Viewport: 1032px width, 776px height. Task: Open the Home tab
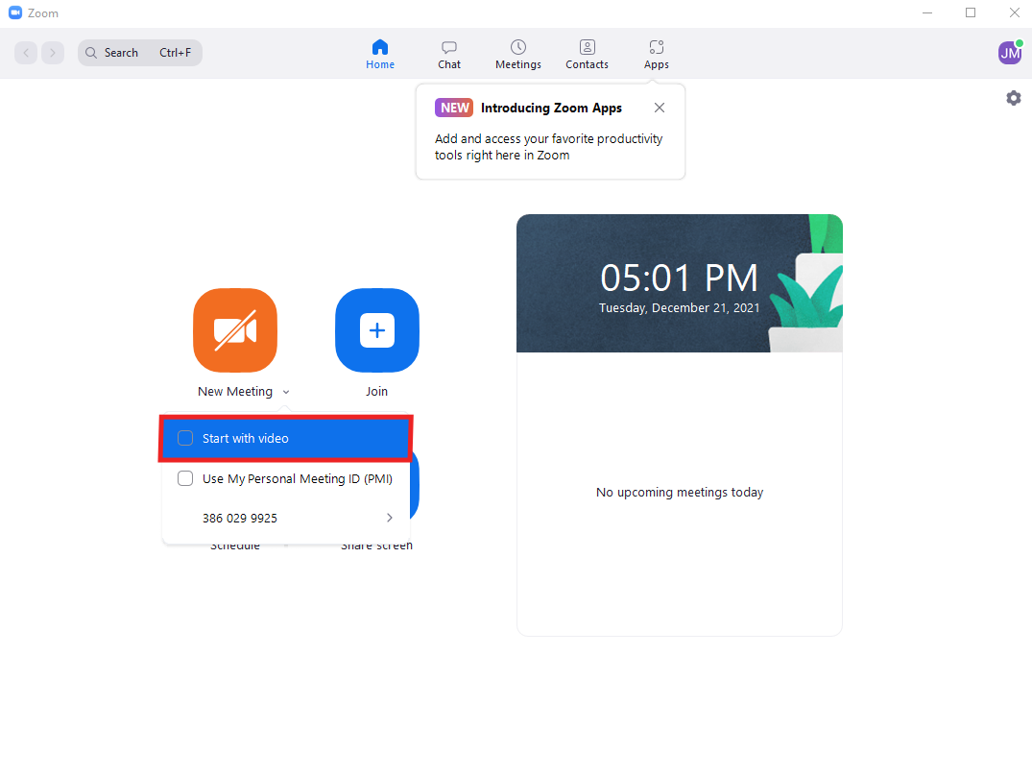pyautogui.click(x=380, y=54)
